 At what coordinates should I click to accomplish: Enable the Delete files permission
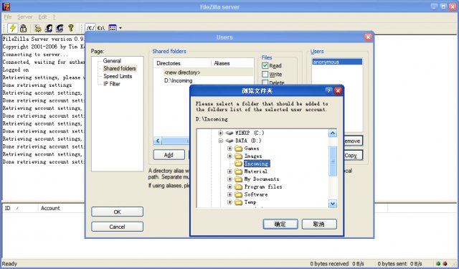[265, 82]
